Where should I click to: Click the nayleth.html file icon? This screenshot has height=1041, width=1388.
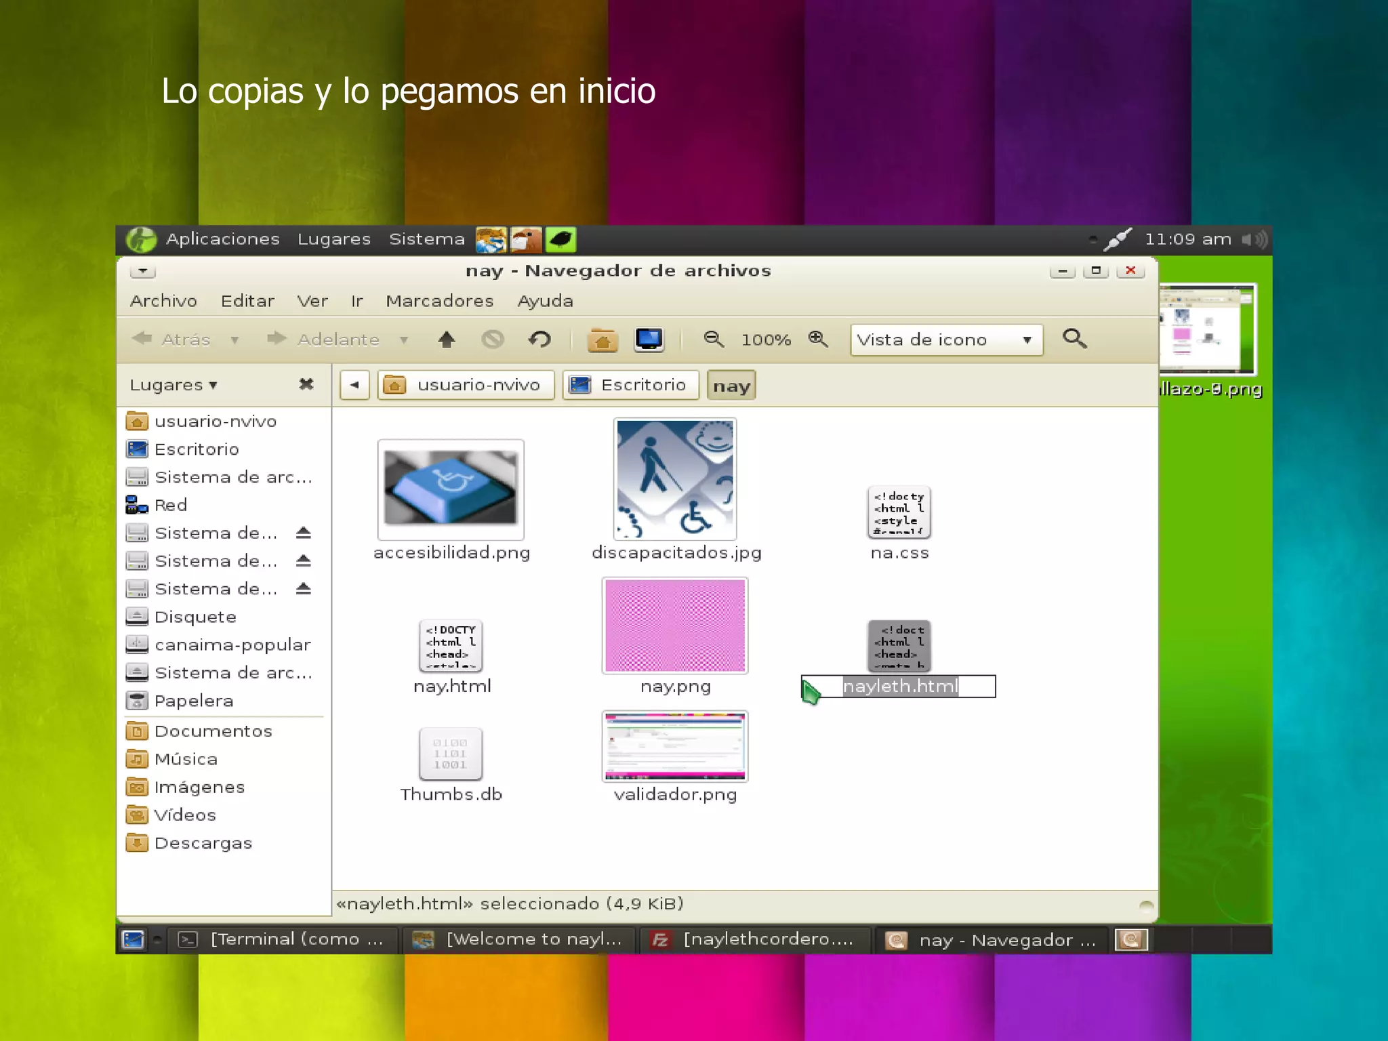899,645
